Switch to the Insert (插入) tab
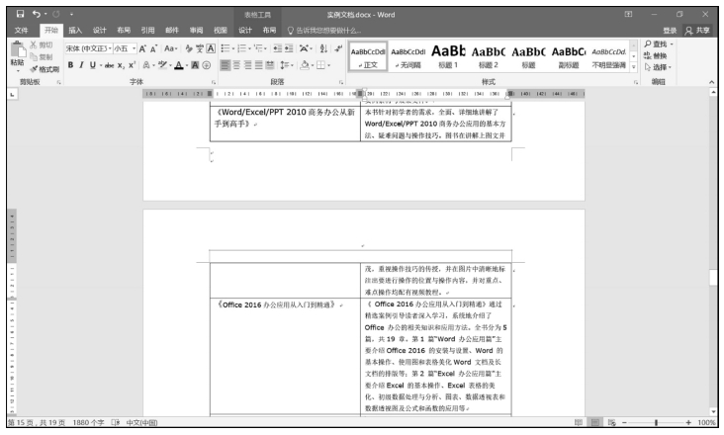724x435 pixels. [x=75, y=31]
